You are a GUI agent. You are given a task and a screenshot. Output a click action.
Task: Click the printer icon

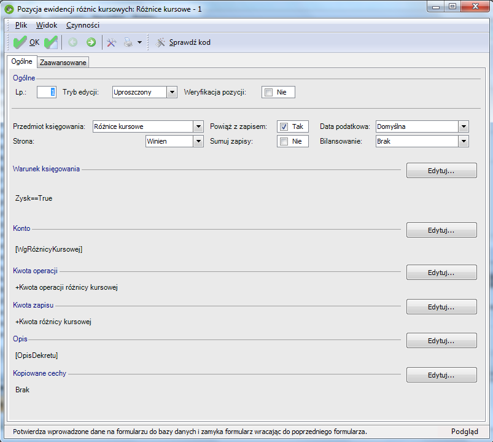(x=128, y=42)
